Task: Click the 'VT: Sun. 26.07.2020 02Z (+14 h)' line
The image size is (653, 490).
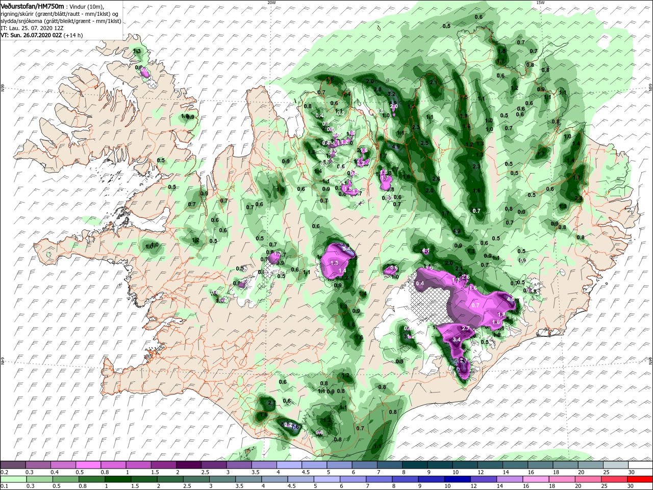Action: pos(42,36)
